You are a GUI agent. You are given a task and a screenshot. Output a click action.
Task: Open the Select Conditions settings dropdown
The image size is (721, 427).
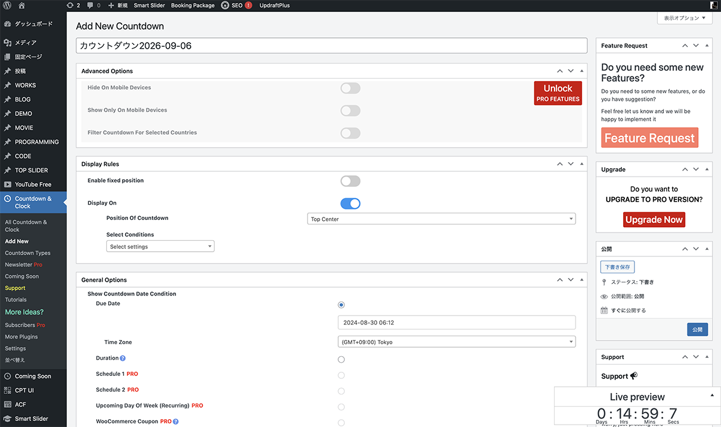point(160,247)
